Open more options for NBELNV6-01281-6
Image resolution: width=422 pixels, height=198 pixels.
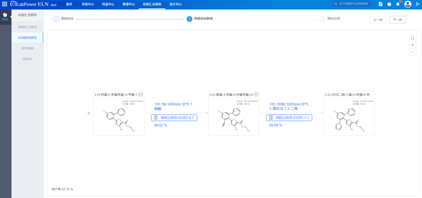coord(193,118)
